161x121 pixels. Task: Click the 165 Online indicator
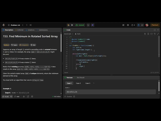tap(56, 97)
